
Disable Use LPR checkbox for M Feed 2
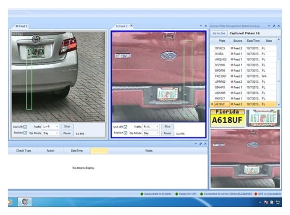126,127
